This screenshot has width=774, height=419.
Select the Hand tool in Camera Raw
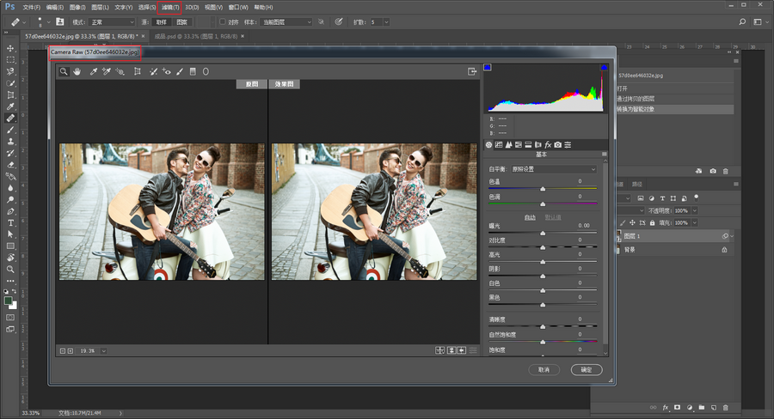[x=77, y=72]
